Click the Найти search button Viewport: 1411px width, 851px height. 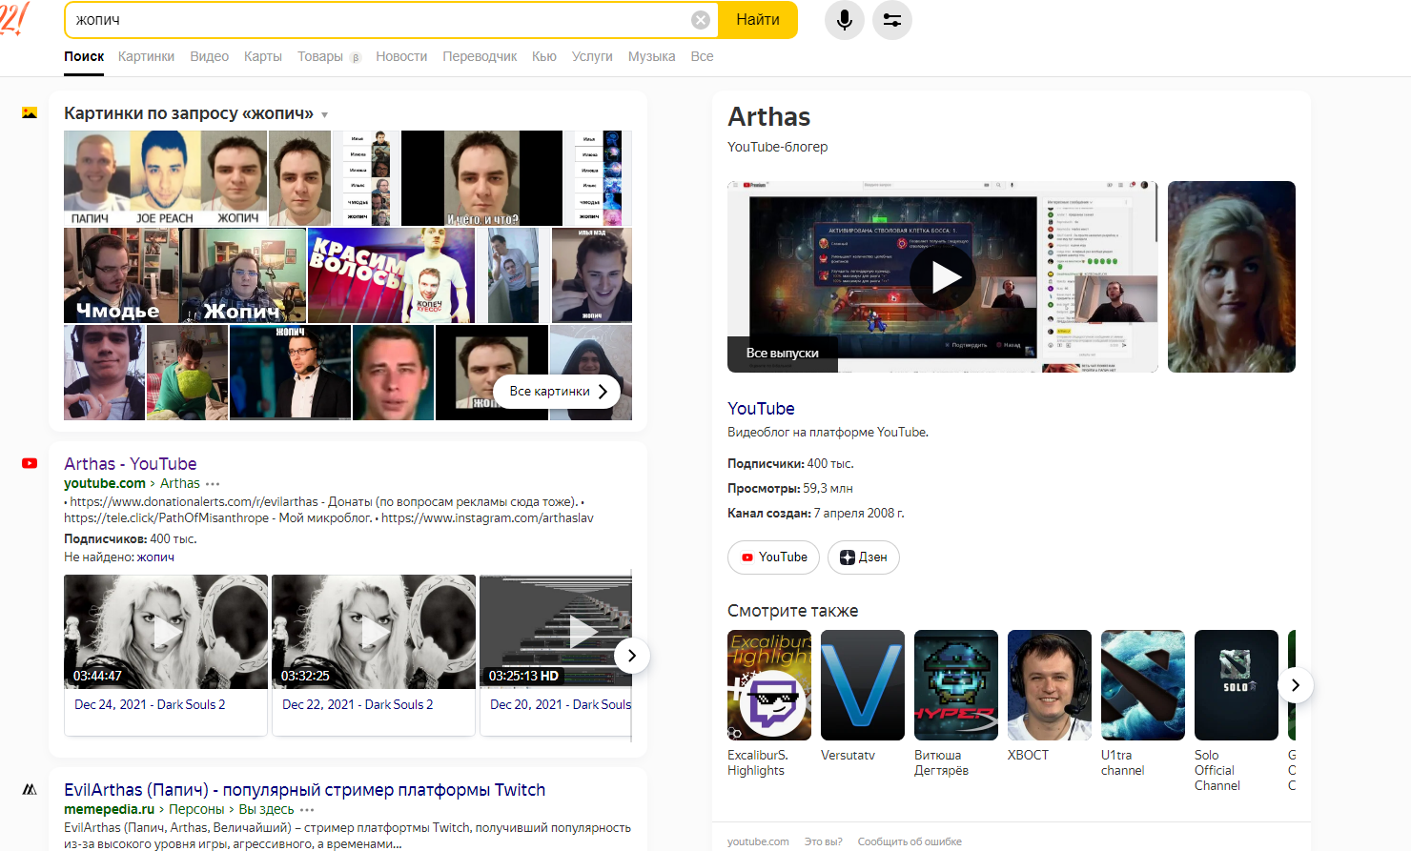click(758, 20)
